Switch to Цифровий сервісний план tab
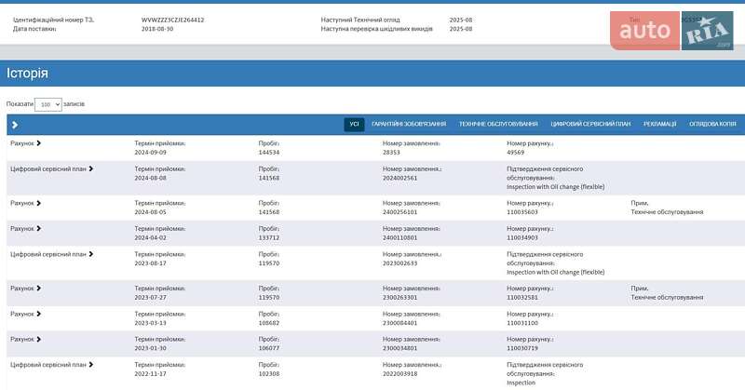 point(590,124)
